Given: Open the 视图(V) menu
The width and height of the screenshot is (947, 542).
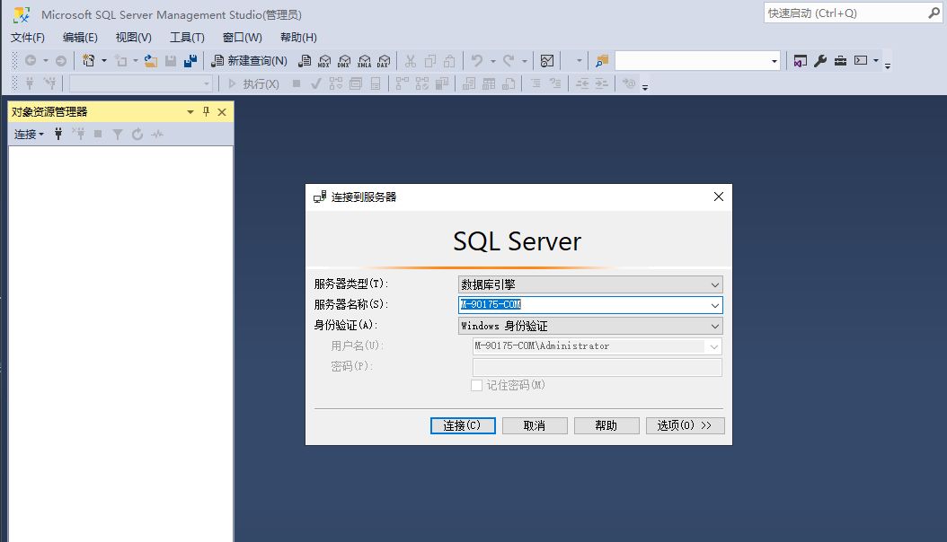Looking at the screenshot, I should point(134,38).
